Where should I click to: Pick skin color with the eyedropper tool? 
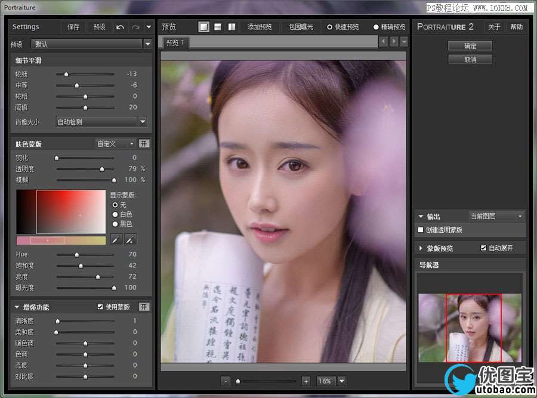pos(116,240)
